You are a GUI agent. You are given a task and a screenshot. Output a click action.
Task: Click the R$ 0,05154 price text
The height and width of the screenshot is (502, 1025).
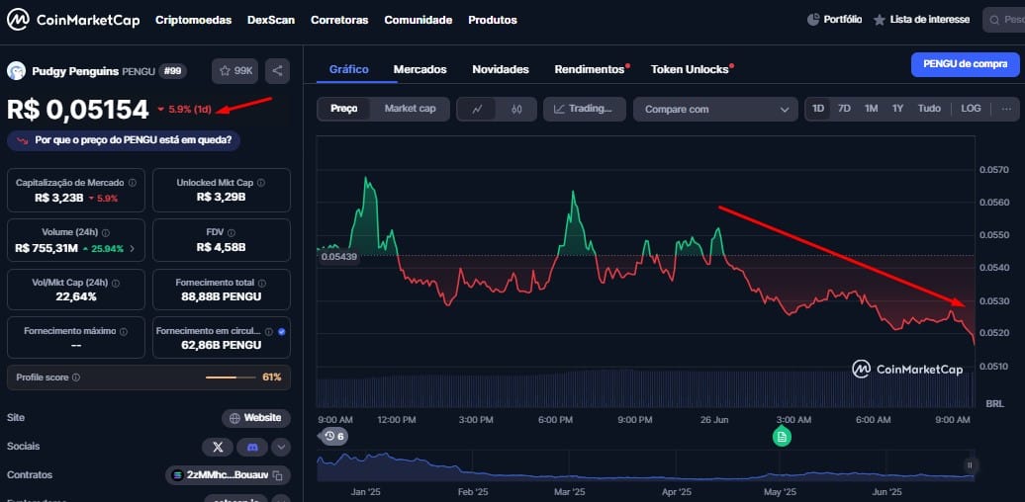click(x=78, y=110)
